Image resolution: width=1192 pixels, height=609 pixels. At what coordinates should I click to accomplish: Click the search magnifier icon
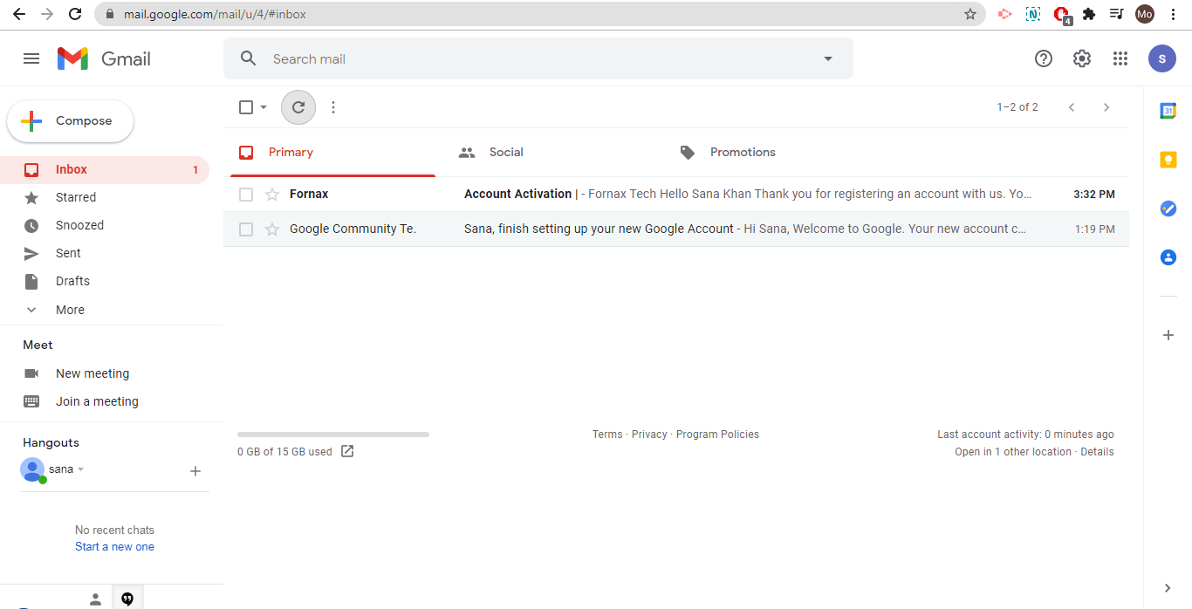point(249,58)
